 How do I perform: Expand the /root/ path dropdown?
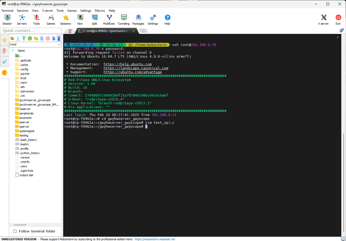click(59, 45)
